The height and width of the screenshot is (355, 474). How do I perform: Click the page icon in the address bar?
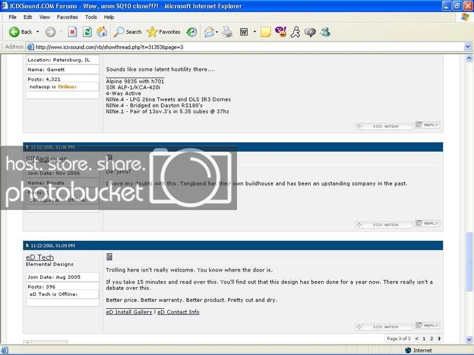click(x=30, y=47)
